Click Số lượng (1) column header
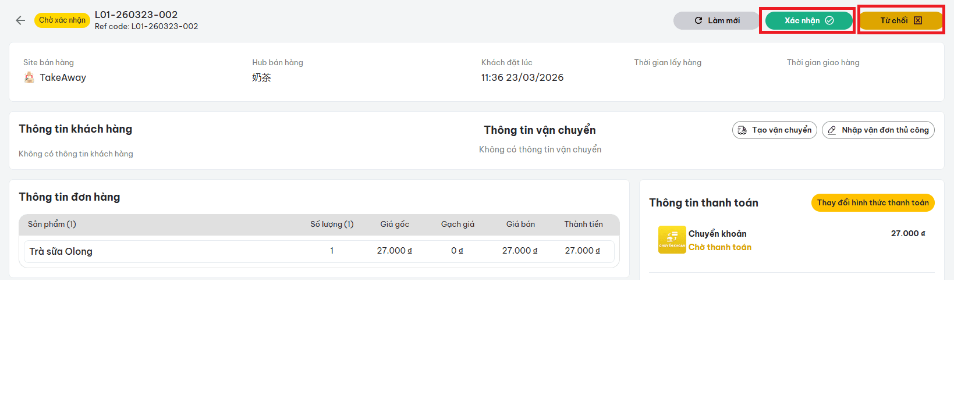Viewport: 954px width, 413px height. click(332, 224)
